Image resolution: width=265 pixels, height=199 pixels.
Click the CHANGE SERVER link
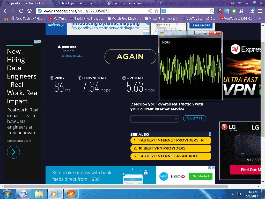[72, 56]
